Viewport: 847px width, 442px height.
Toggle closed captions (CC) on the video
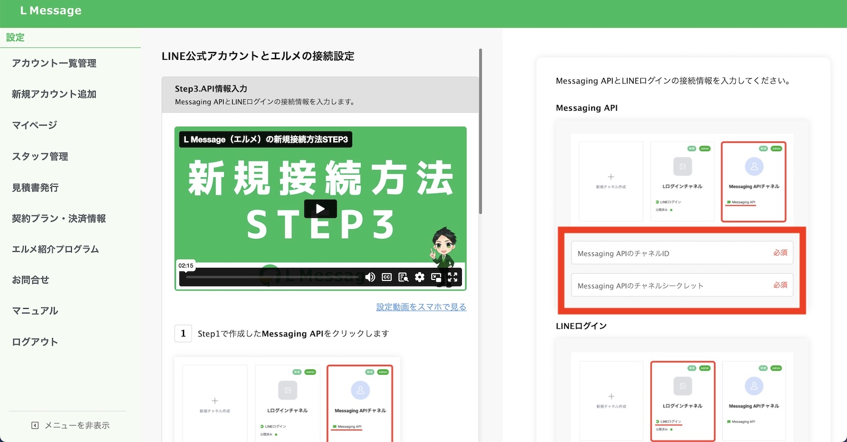click(x=387, y=277)
